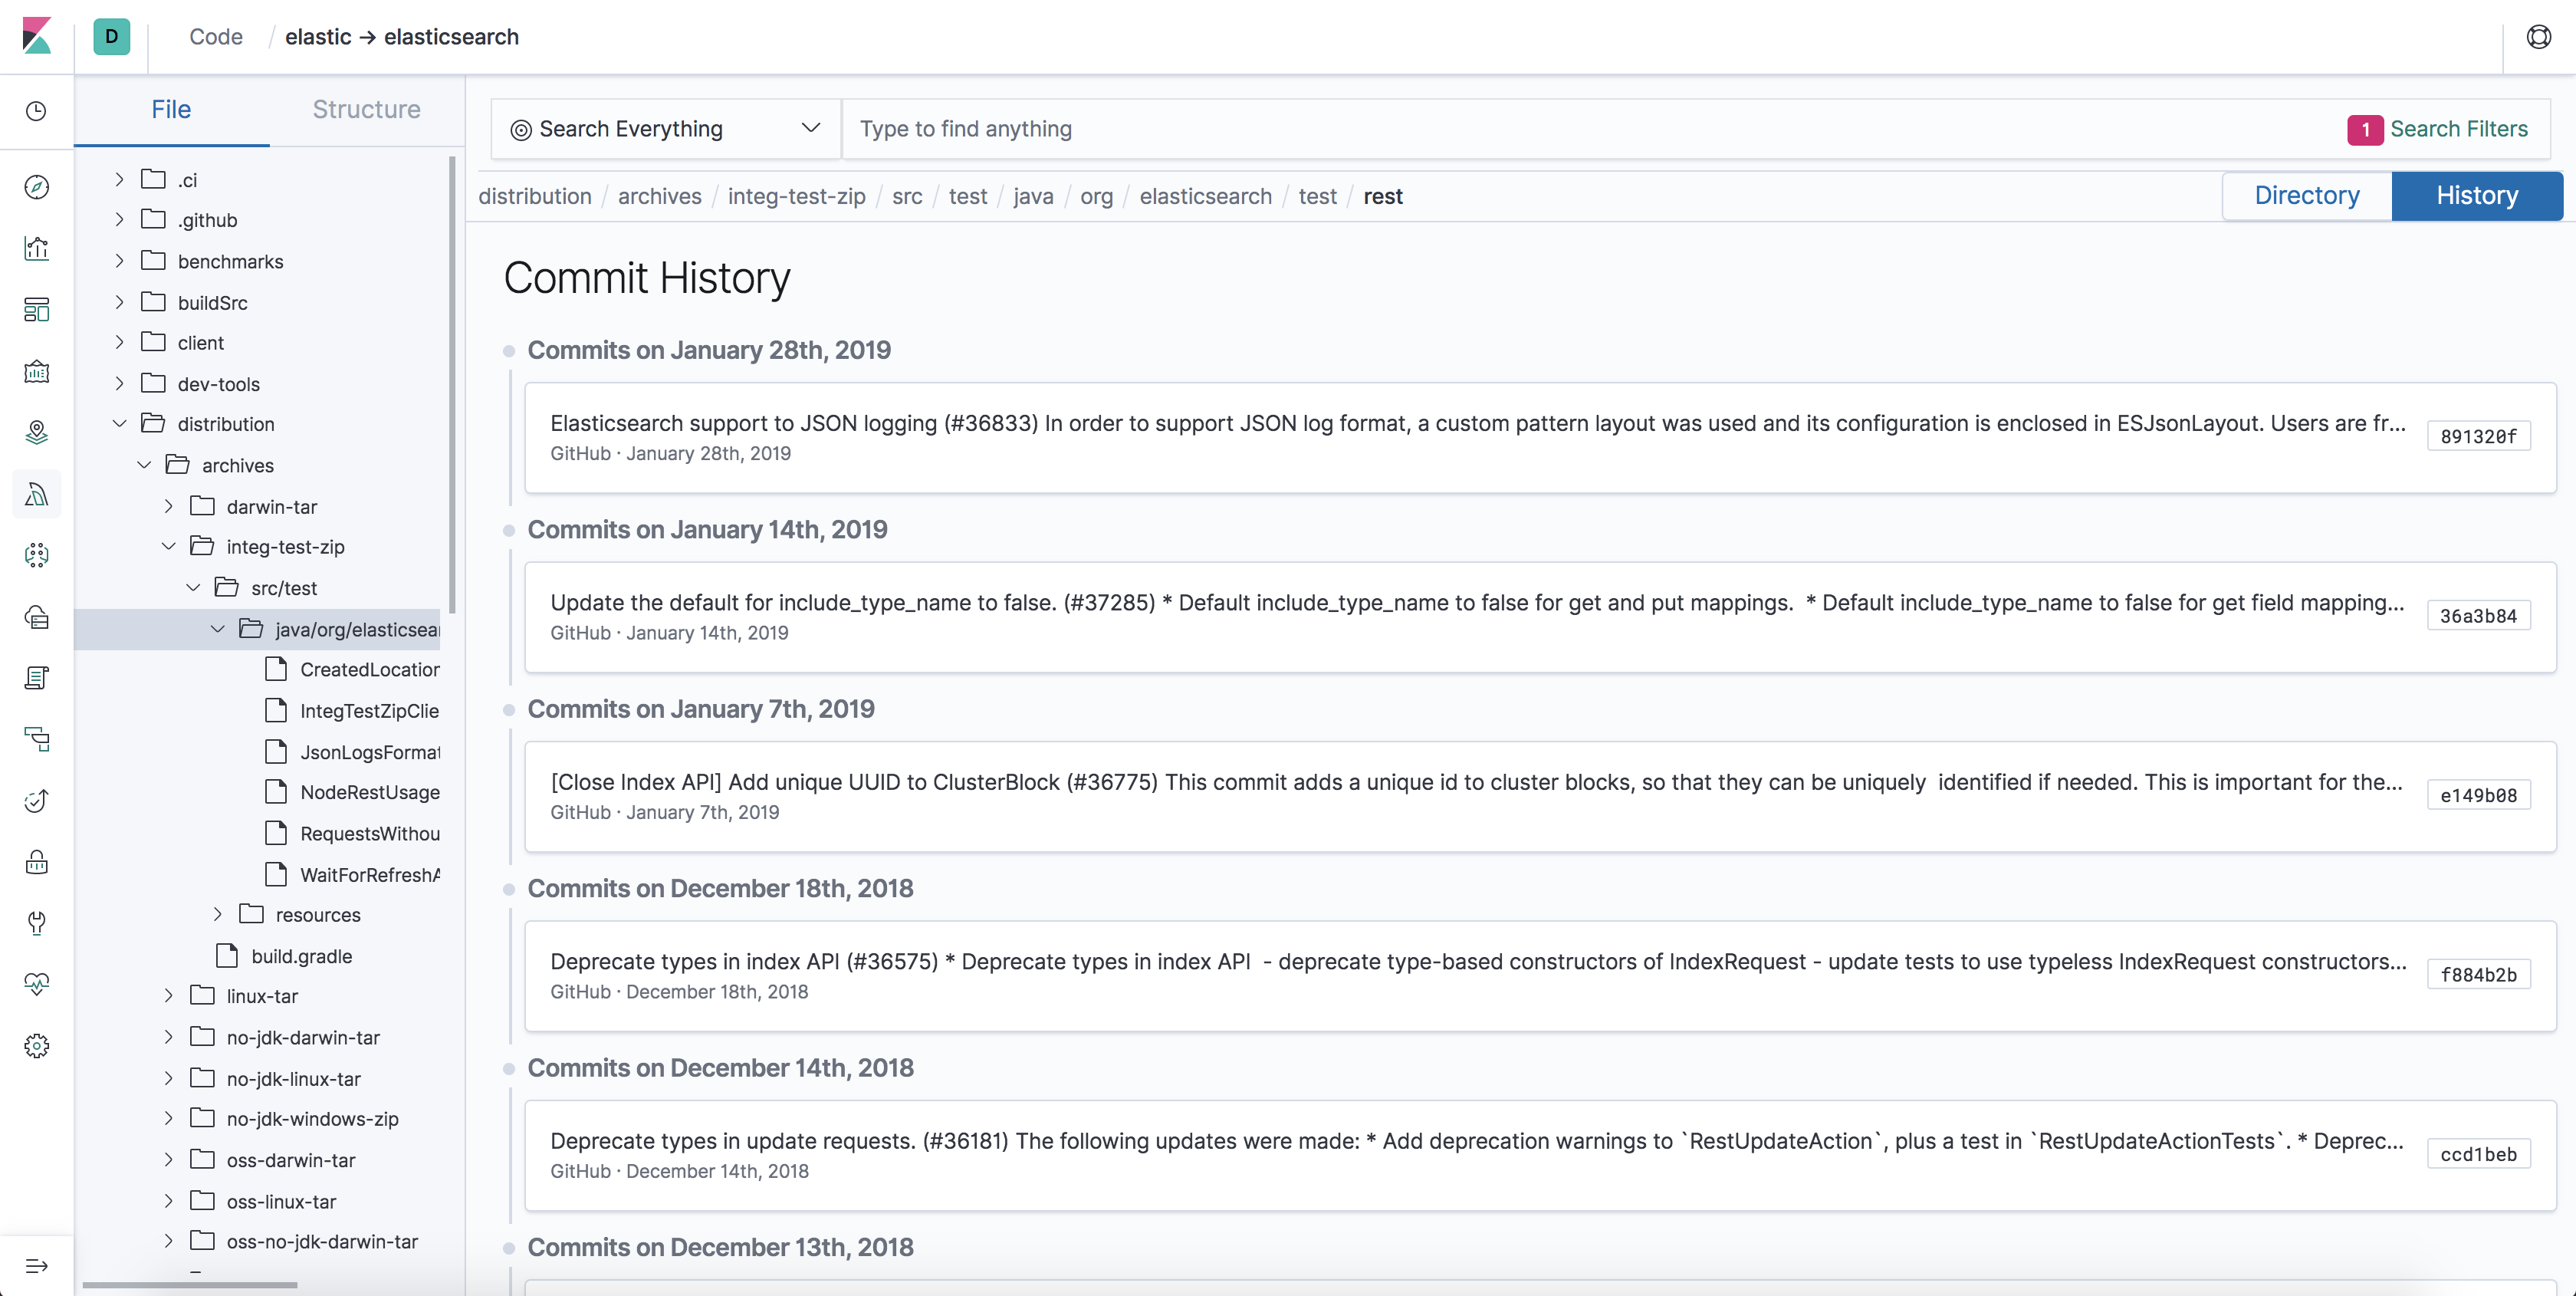
Task: Select the File tab
Action: (x=171, y=109)
